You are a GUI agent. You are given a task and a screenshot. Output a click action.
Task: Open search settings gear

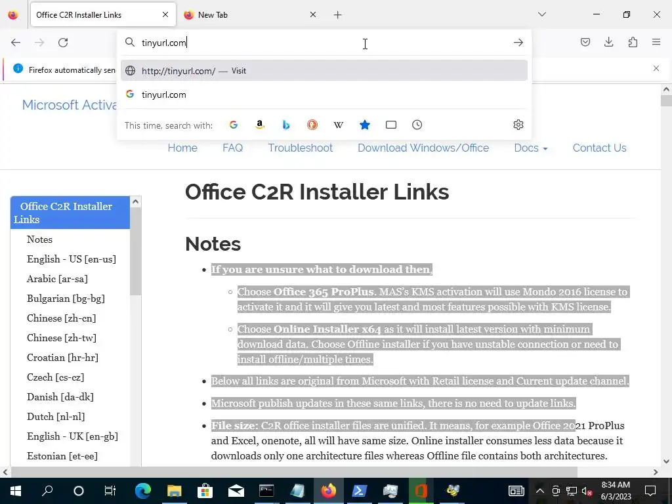tap(518, 125)
